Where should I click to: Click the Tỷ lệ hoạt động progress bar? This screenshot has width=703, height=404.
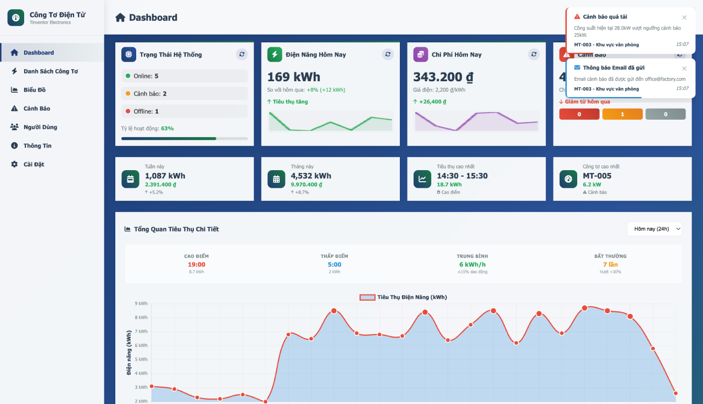click(x=184, y=138)
